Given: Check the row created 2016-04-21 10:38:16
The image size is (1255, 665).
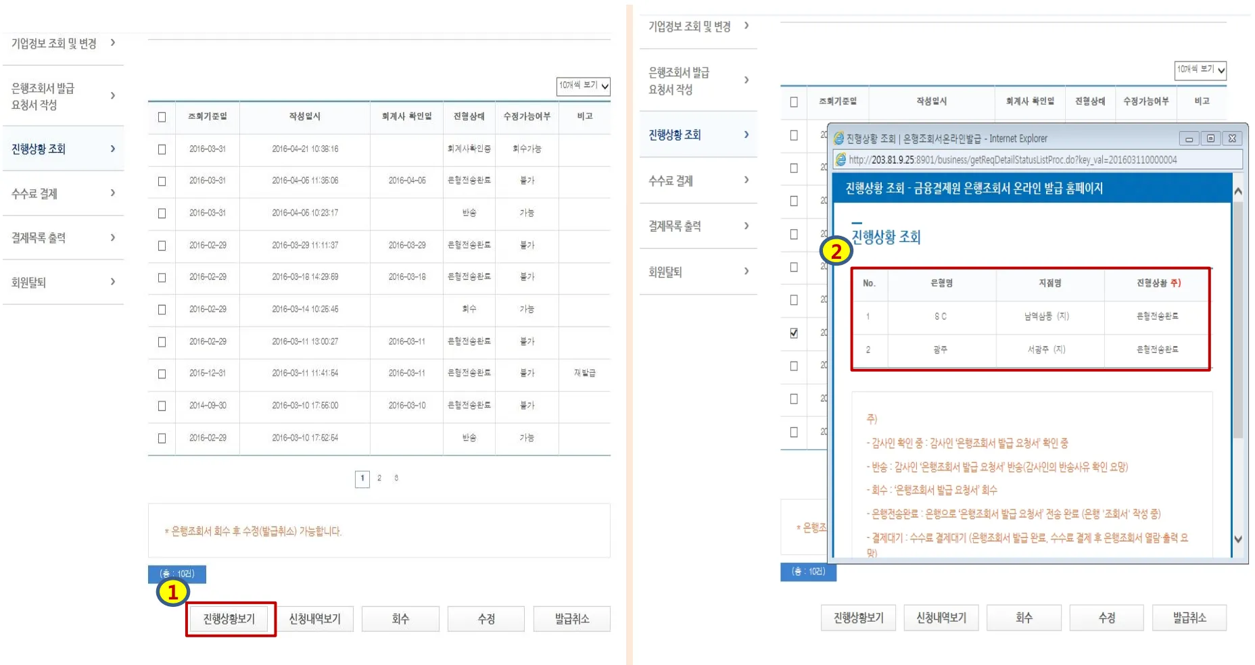Looking at the screenshot, I should coord(162,149).
